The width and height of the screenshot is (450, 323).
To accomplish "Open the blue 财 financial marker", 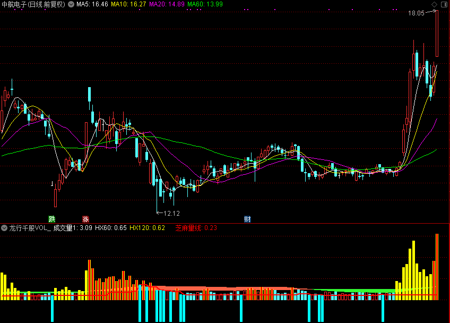I will (x=247, y=219).
